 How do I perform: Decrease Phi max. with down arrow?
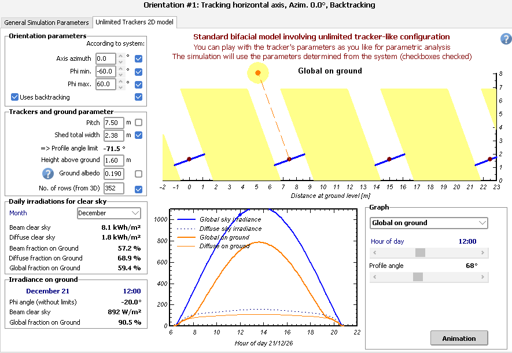point(120,87)
